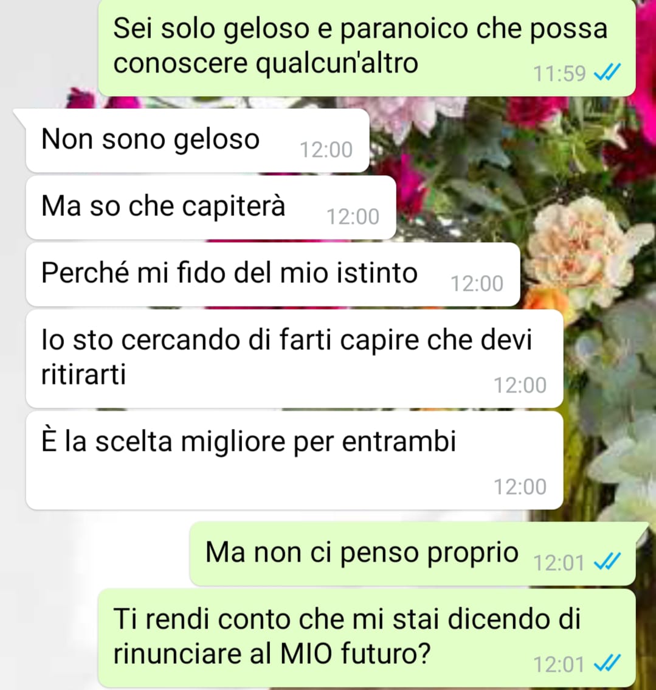This screenshot has height=690, width=656.
Task: Tap the read-receipt ticks on the 11:59 message
Action: pos(607,72)
